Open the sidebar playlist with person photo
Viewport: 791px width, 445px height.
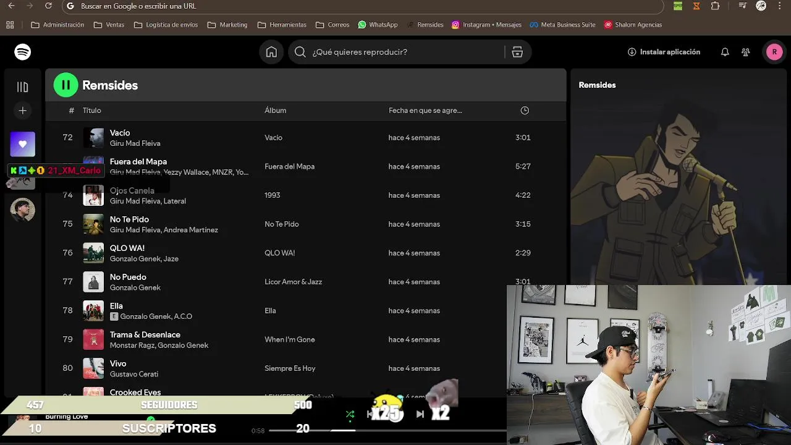click(23, 210)
